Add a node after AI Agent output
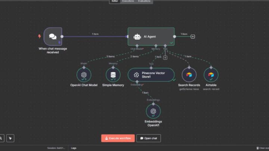Image resolution: width=269 pixels, height=151 pixels. (193, 37)
